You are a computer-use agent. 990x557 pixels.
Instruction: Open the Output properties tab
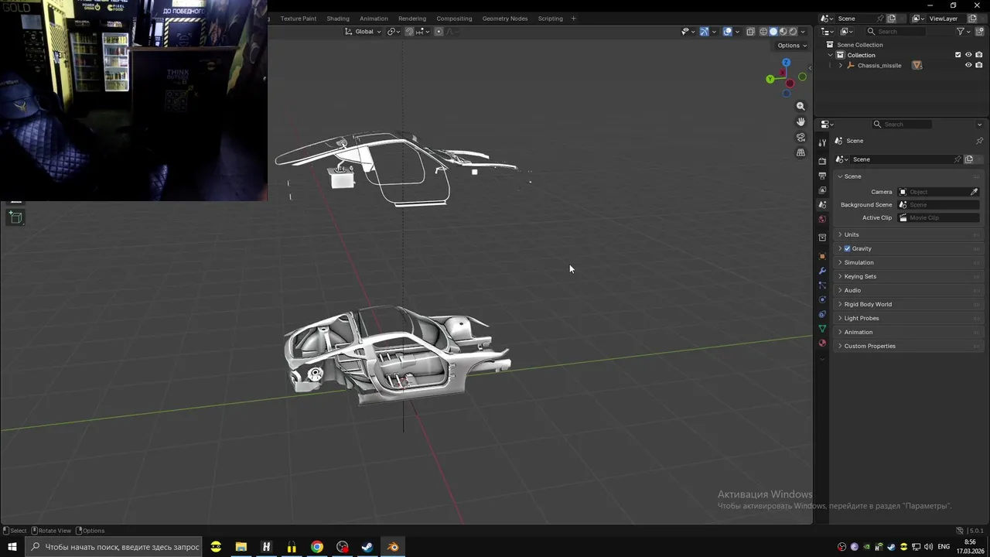[822, 176]
